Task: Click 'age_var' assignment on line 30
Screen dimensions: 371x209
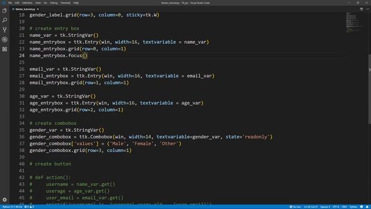Action: (x=39, y=96)
